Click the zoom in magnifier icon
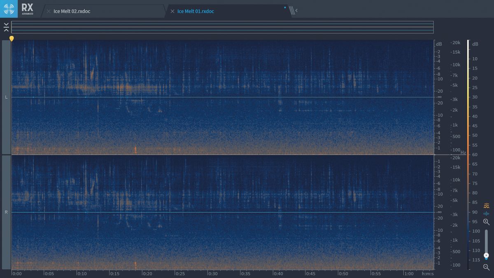 coord(487,222)
